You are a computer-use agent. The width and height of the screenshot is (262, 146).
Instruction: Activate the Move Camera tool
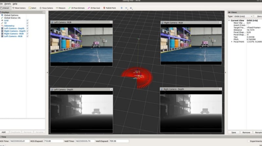click(19, 8)
